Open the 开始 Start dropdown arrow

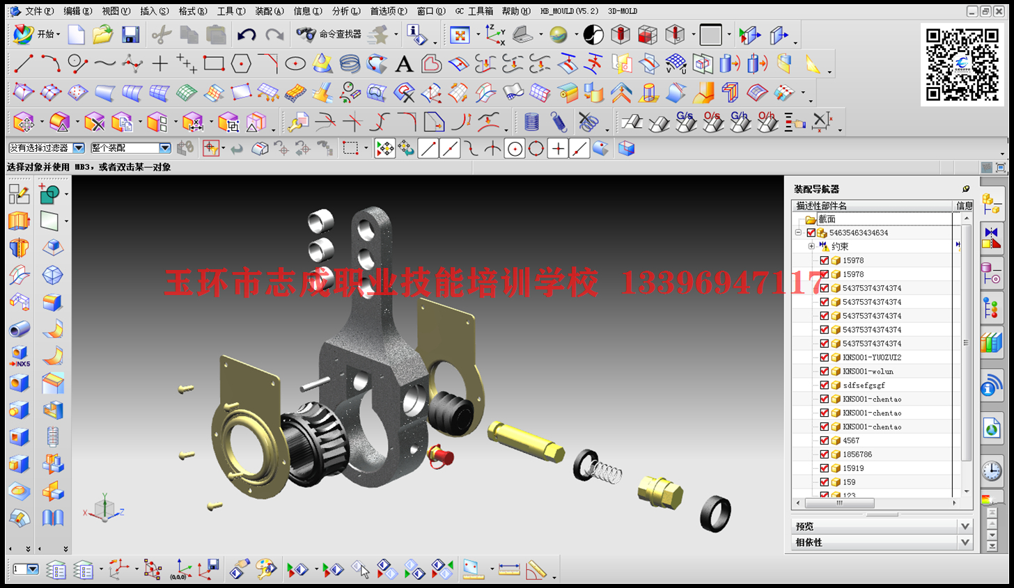58,34
